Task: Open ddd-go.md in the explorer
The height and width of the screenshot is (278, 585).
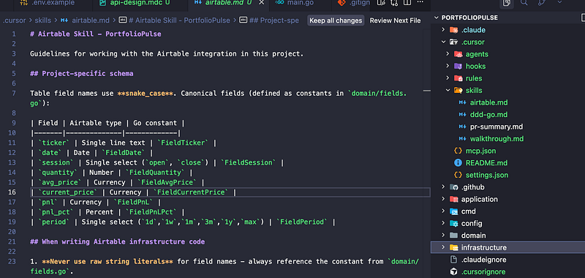Action: pyautogui.click(x=488, y=115)
